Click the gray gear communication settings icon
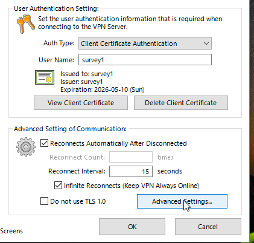 pos(26,147)
